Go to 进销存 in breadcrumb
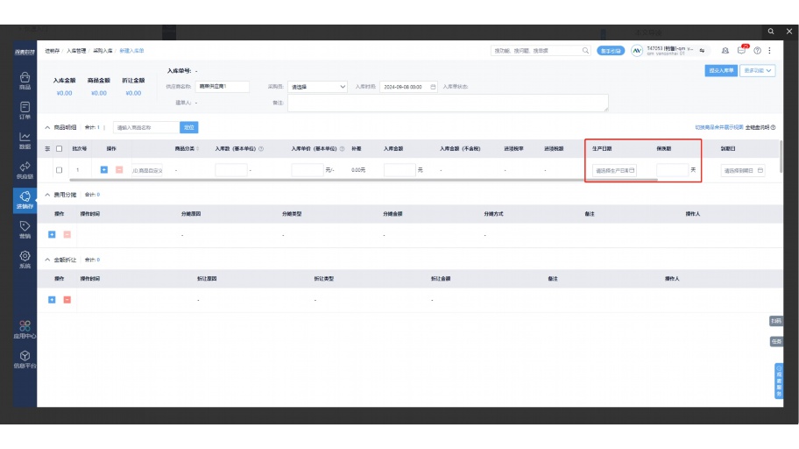The height and width of the screenshot is (449, 799). pos(52,51)
